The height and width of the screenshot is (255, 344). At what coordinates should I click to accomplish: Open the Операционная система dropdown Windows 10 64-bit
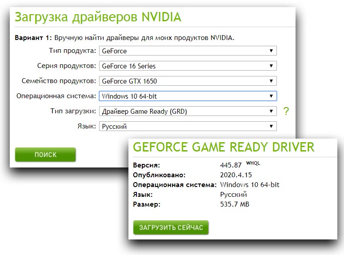tap(188, 96)
